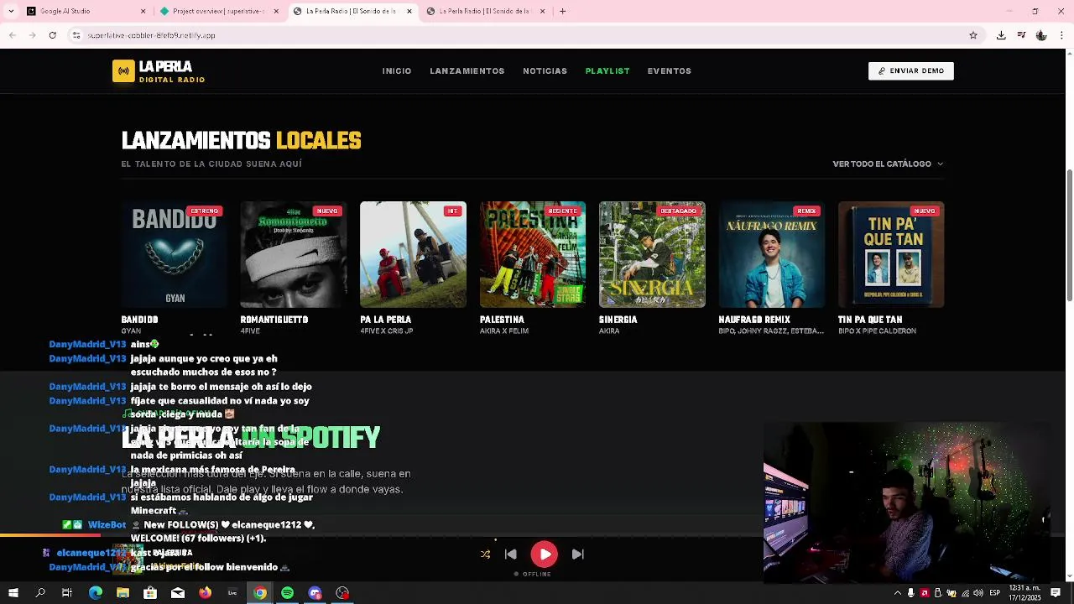Open the Inicio nav item
This screenshot has height=604, width=1074.
397,71
